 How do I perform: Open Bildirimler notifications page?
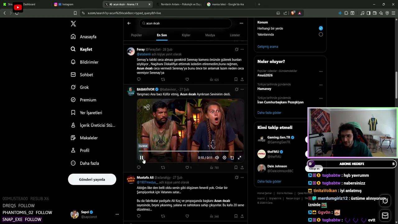85,62
